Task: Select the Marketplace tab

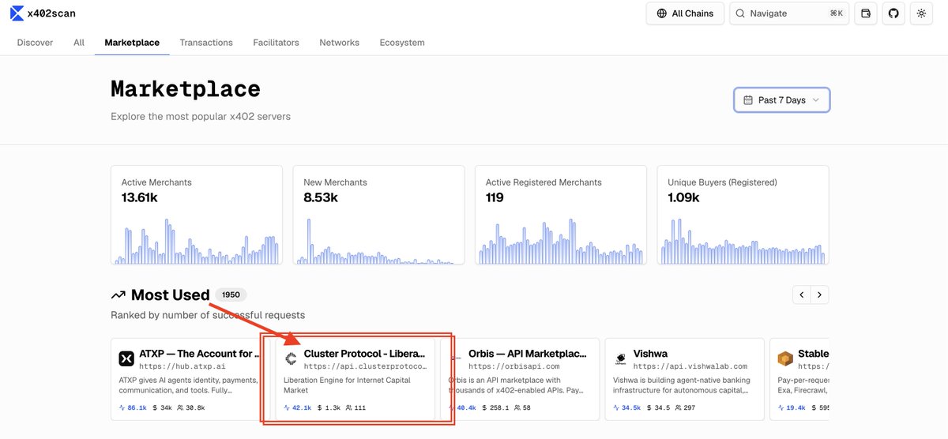Action: pyautogui.click(x=132, y=43)
